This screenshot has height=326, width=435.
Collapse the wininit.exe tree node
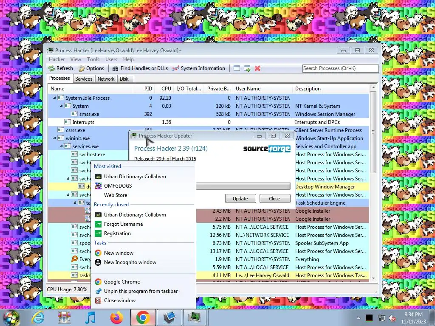(x=55, y=138)
